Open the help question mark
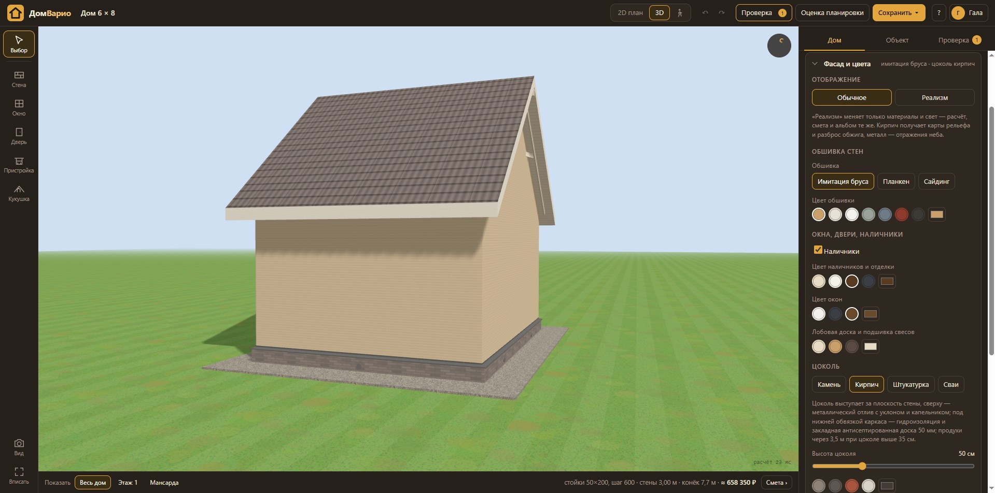The width and height of the screenshot is (995, 493). (938, 13)
